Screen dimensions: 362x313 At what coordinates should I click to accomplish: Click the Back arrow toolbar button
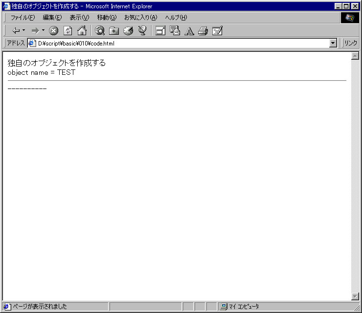pos(16,30)
